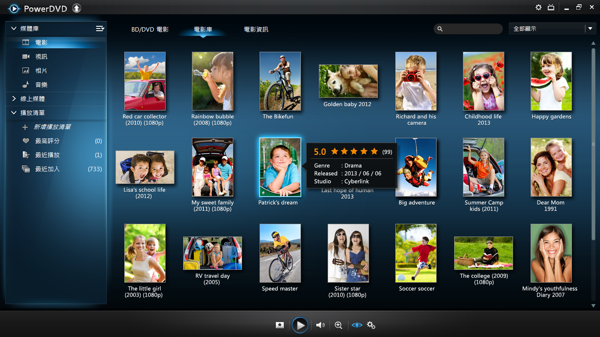Open media library view options menu icon

(100, 29)
